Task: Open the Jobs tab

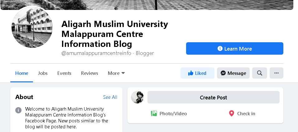Action: (x=43, y=73)
